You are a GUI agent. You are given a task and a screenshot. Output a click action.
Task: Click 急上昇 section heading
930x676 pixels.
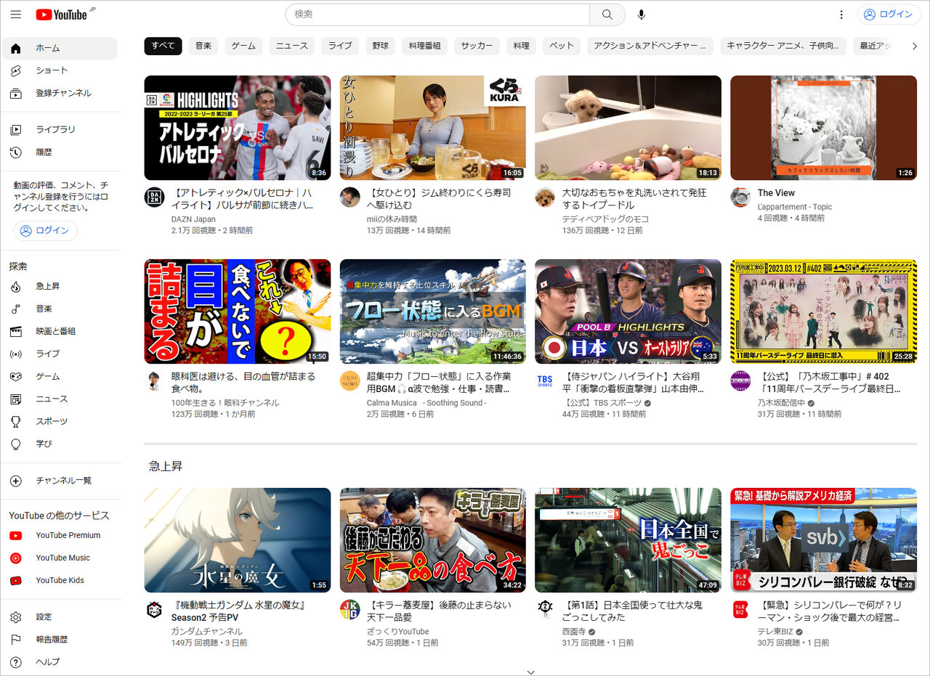[166, 466]
